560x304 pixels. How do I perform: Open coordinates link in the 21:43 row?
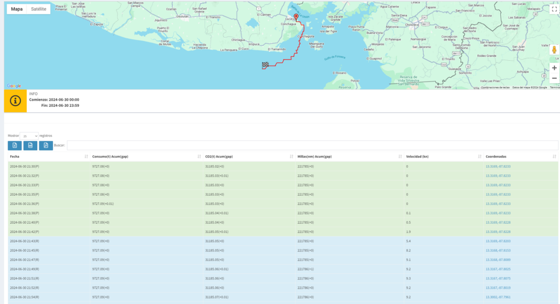498,241
